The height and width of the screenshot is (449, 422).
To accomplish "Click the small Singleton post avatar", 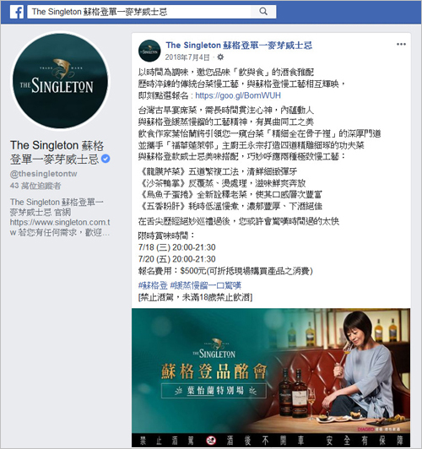I will click(x=149, y=51).
